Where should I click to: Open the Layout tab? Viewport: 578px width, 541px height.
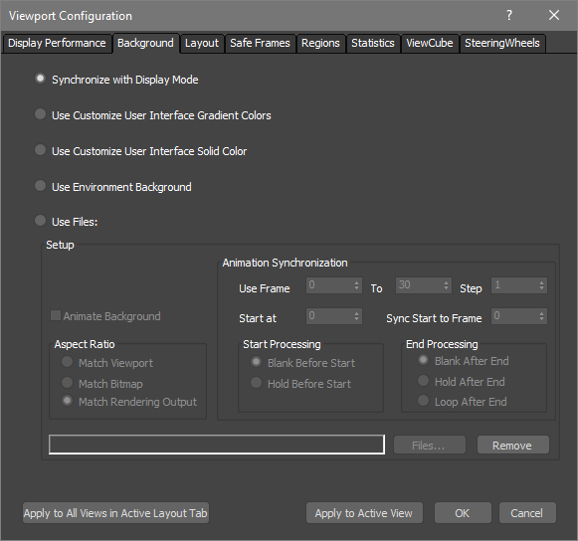tap(202, 43)
